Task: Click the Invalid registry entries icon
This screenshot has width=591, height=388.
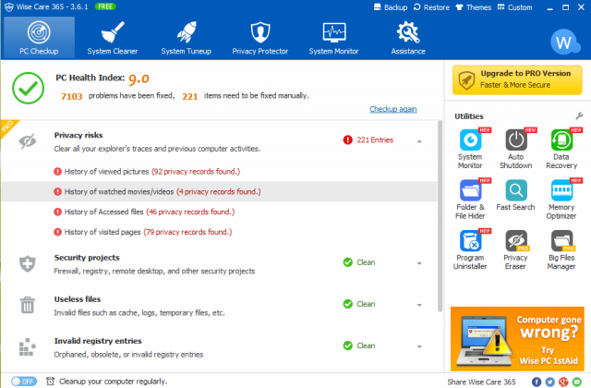Action: [28, 347]
